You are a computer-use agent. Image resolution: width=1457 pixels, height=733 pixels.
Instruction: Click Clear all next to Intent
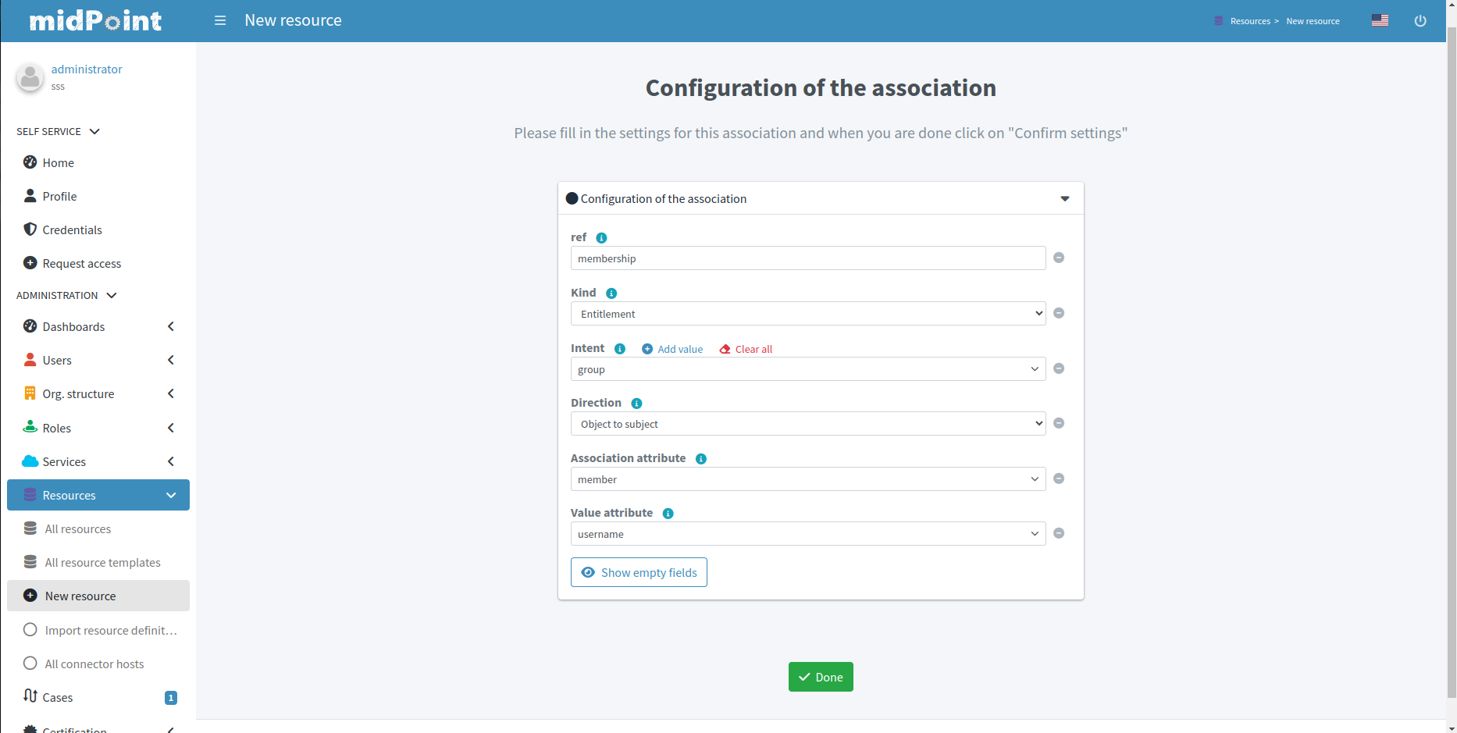(x=745, y=349)
